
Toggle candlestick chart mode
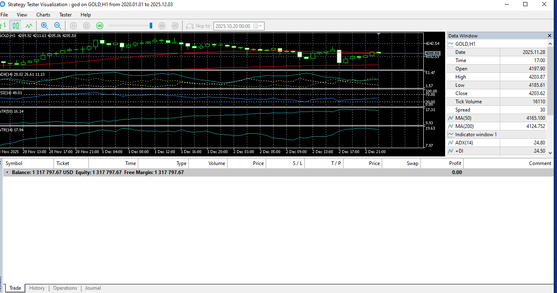(16, 26)
